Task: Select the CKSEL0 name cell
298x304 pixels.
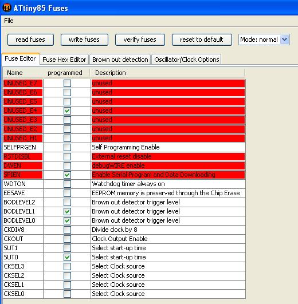Action: (x=23, y=294)
